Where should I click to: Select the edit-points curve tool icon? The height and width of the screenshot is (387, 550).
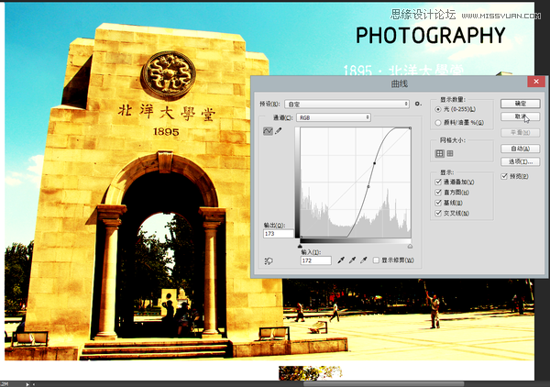coord(268,131)
